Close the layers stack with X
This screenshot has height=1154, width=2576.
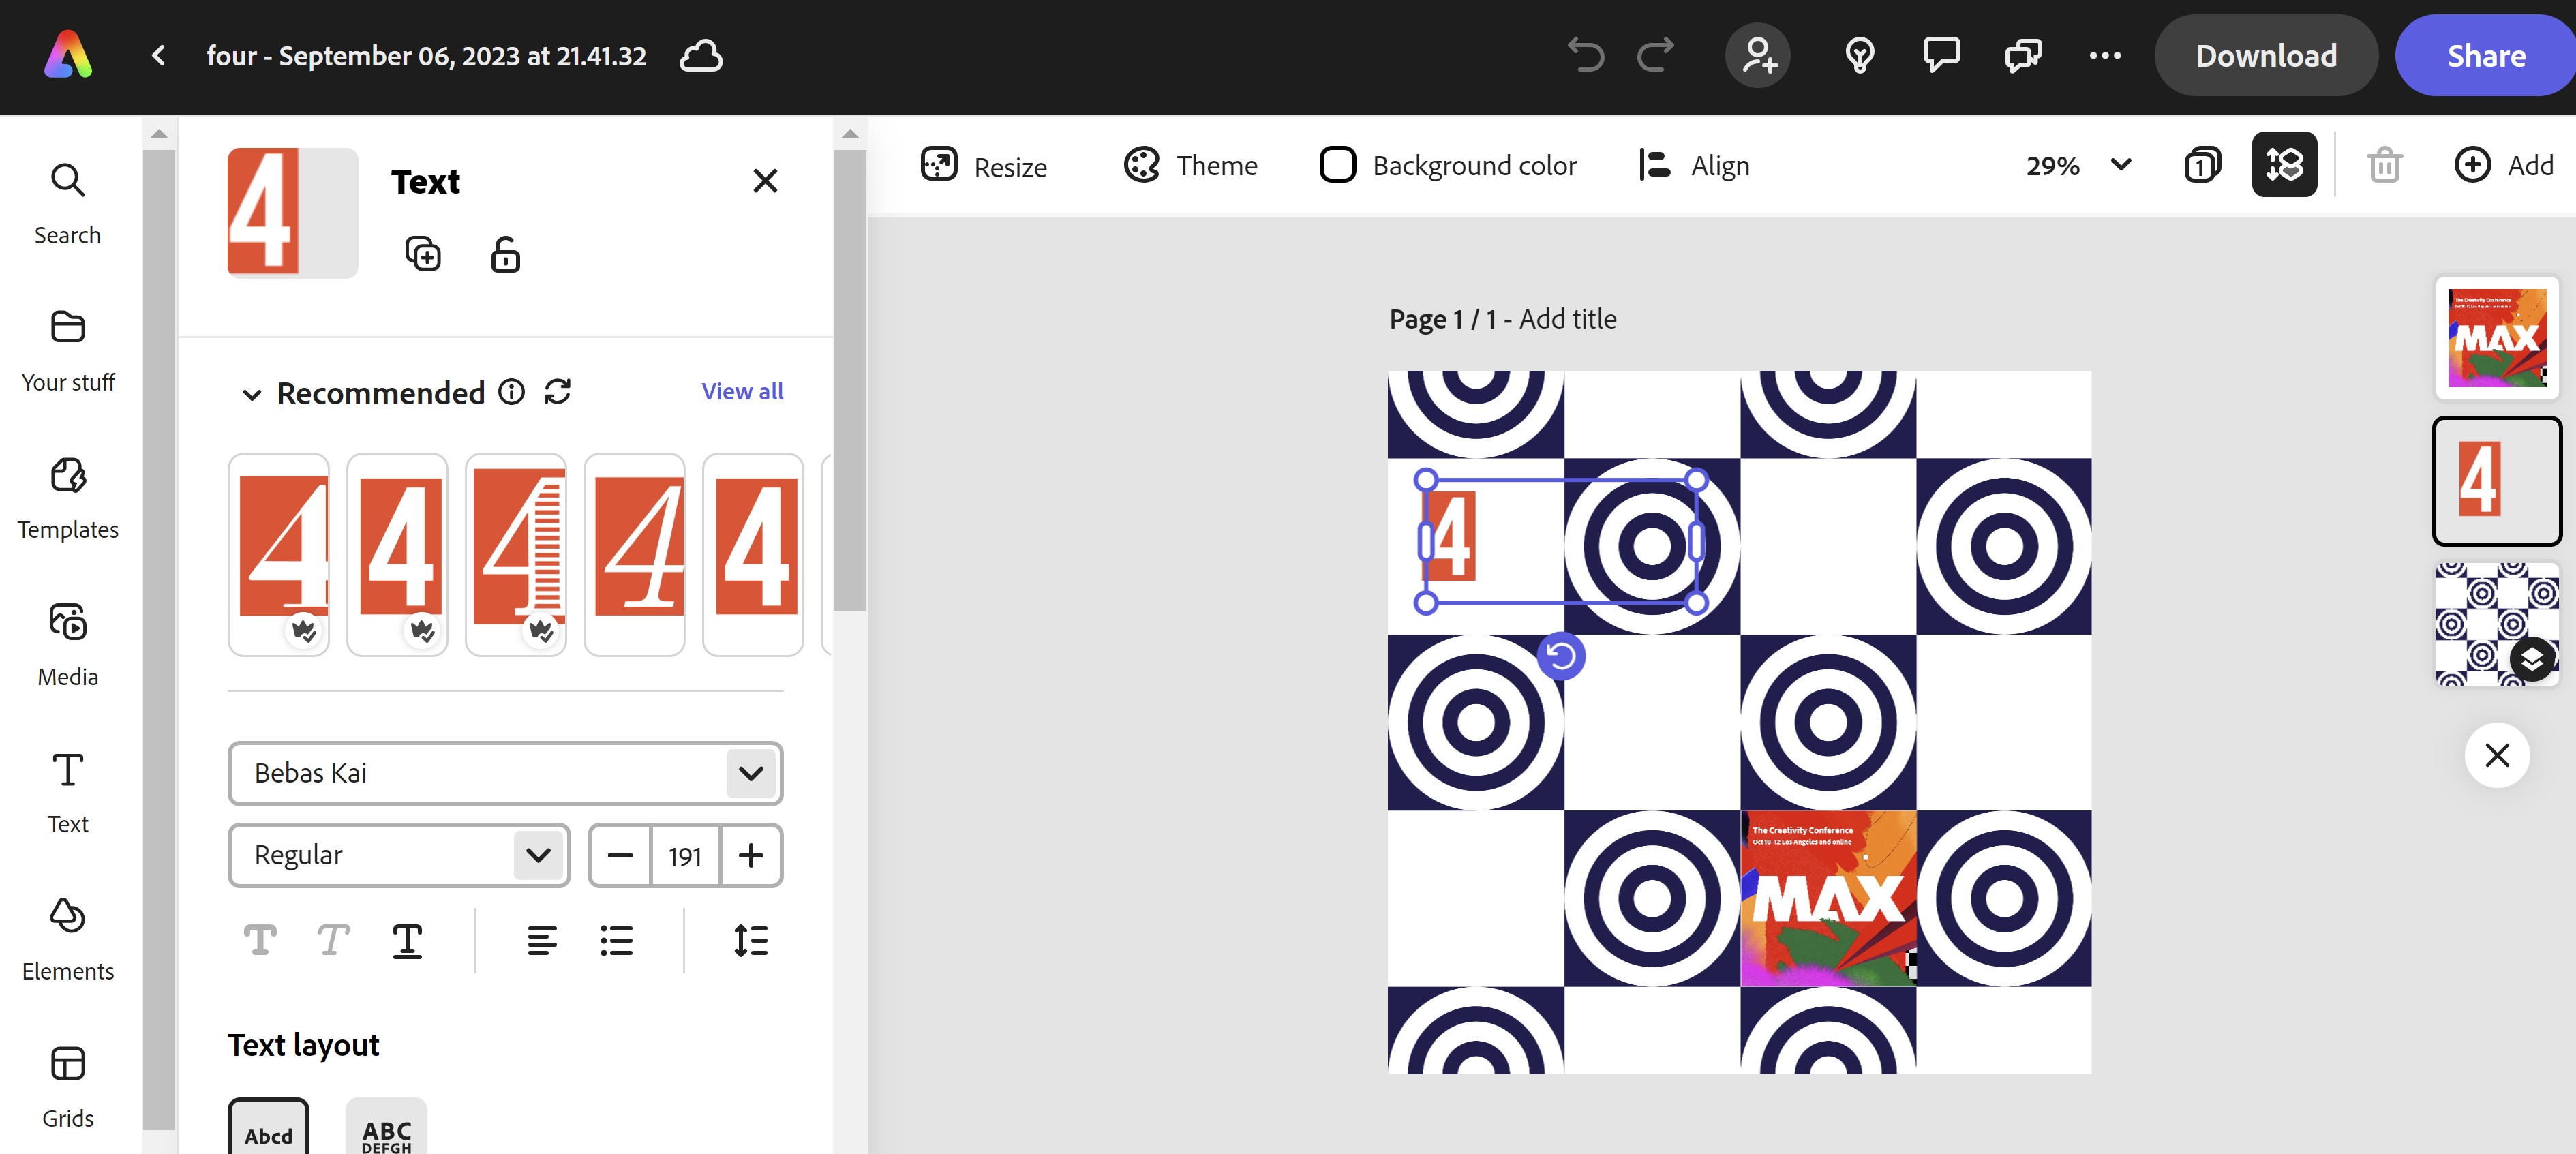coord(2497,755)
